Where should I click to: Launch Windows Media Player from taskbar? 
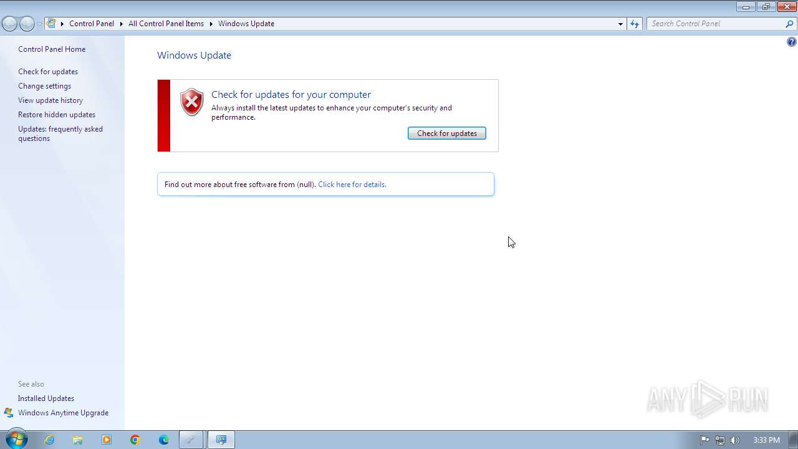pyautogui.click(x=107, y=440)
